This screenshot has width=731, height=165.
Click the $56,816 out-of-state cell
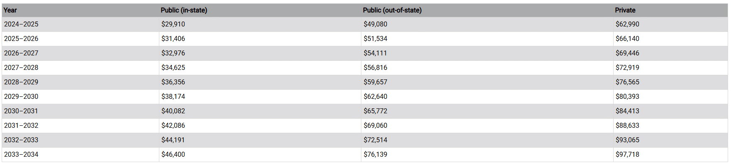pyautogui.click(x=487, y=68)
